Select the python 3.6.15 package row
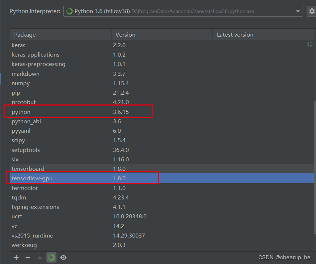This screenshot has width=316, height=264. tap(162, 112)
